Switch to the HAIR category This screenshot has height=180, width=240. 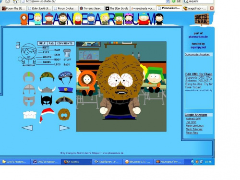coord(57,50)
